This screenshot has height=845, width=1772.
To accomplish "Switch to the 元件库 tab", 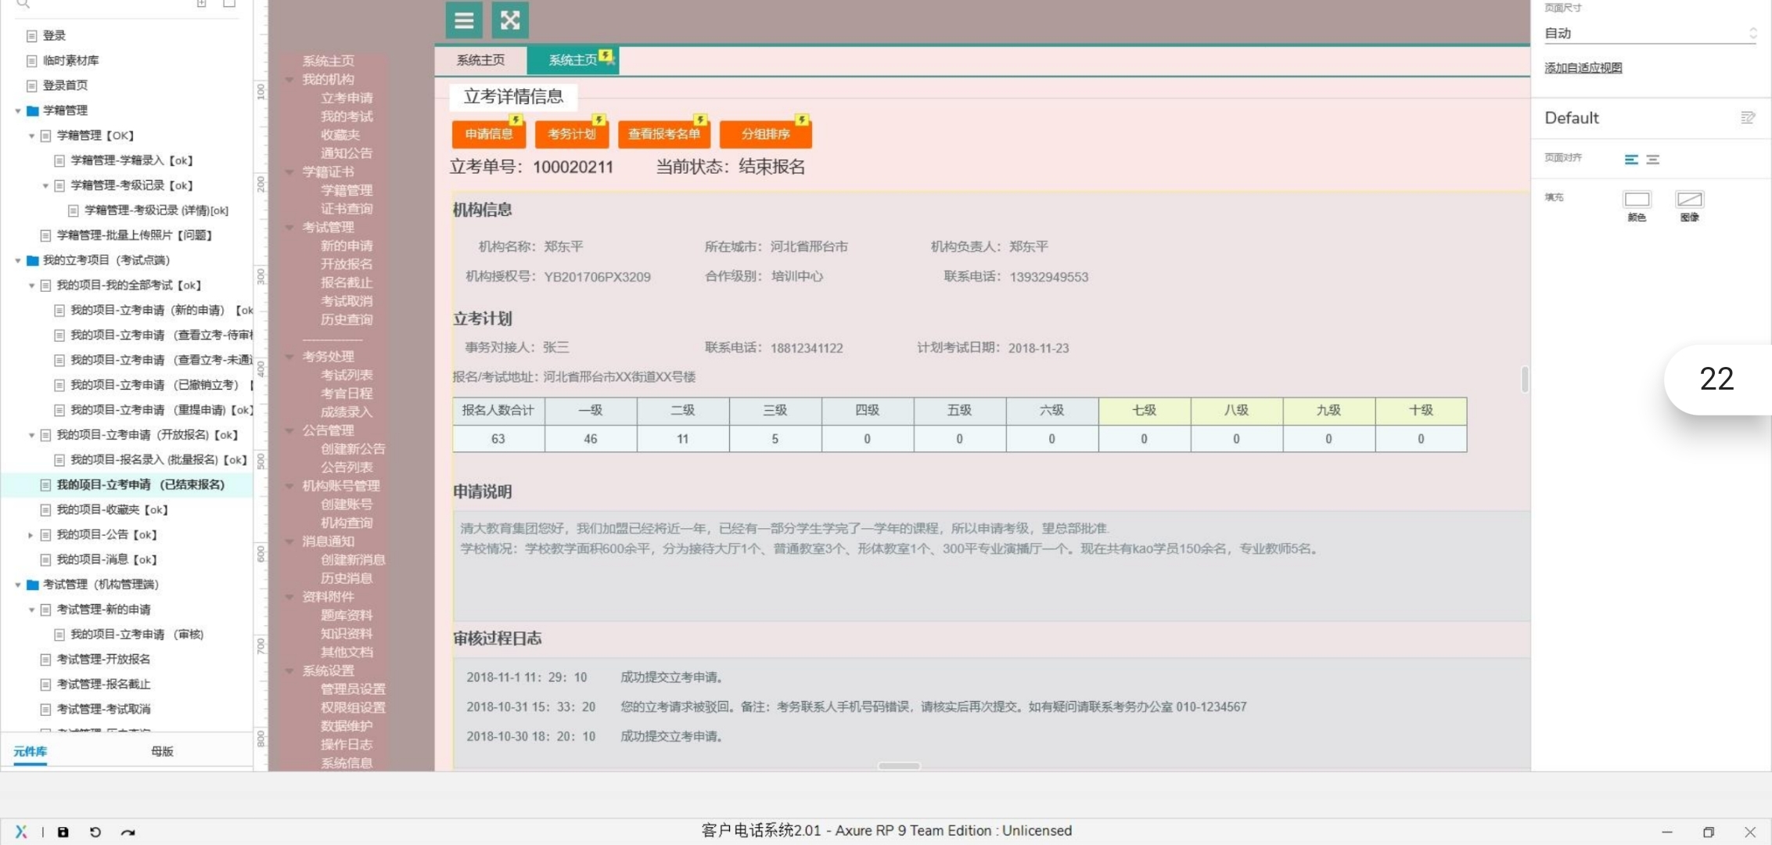I will click(30, 751).
